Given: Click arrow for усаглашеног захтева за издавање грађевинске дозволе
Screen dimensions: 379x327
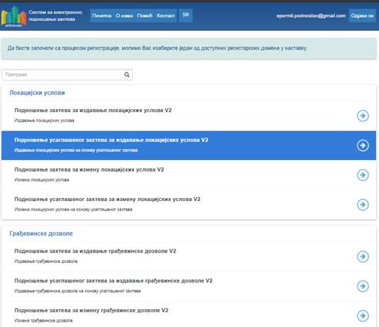Looking at the screenshot, I should tap(363, 286).
